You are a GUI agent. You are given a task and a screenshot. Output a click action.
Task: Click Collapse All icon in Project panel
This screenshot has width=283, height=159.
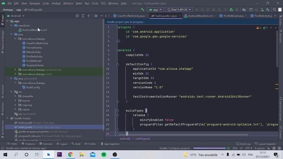[88, 16]
